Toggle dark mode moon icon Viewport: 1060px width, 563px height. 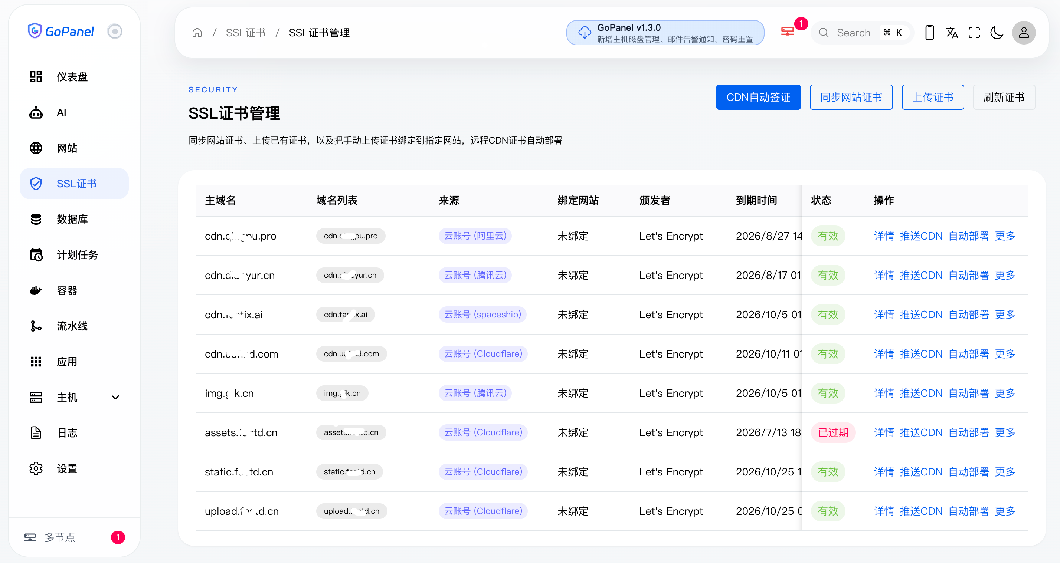pyautogui.click(x=997, y=33)
